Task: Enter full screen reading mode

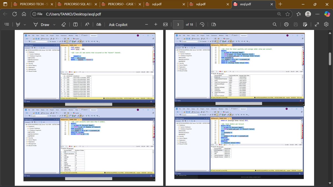Action: pos(317,24)
